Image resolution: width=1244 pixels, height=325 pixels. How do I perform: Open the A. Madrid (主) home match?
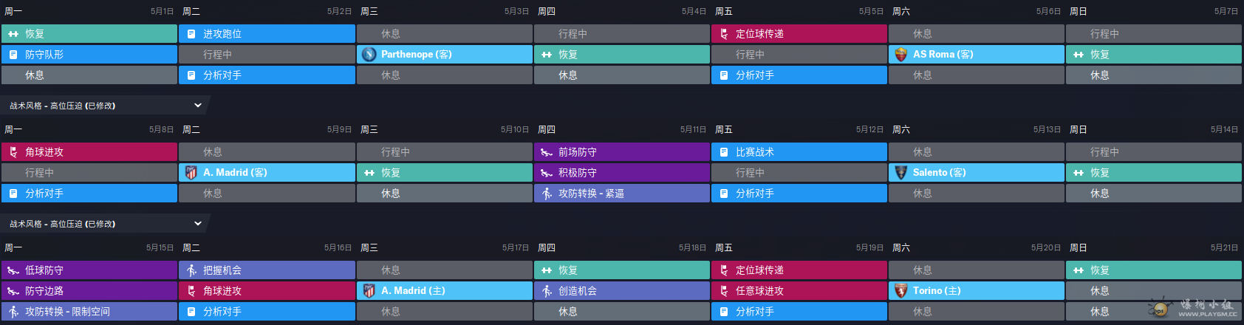tap(444, 291)
